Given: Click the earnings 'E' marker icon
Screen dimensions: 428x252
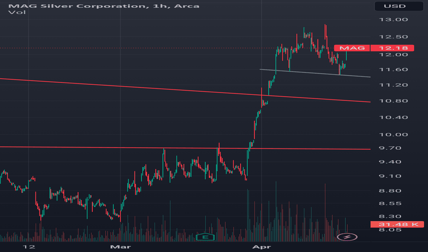Looking at the screenshot, I should (205, 237).
